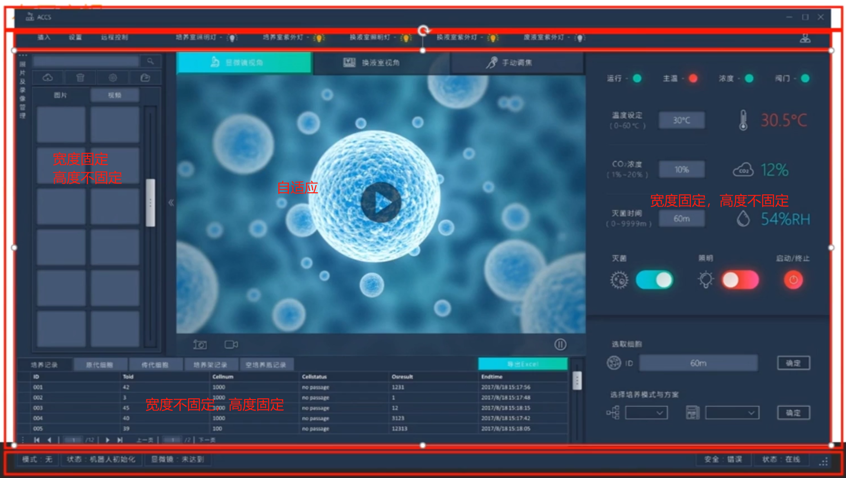Open the culture mode dropdown
Image resolution: width=846 pixels, height=478 pixels.
click(646, 413)
